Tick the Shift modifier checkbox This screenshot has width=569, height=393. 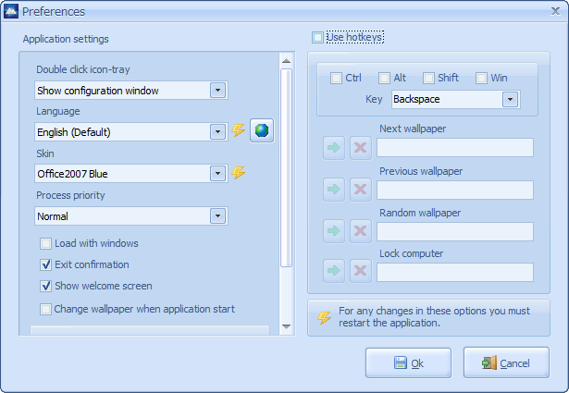coord(428,78)
